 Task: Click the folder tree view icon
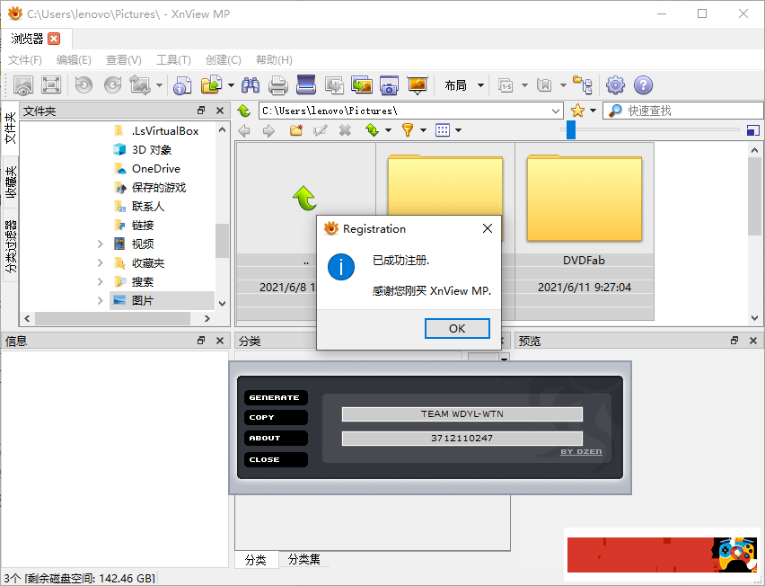click(x=583, y=85)
